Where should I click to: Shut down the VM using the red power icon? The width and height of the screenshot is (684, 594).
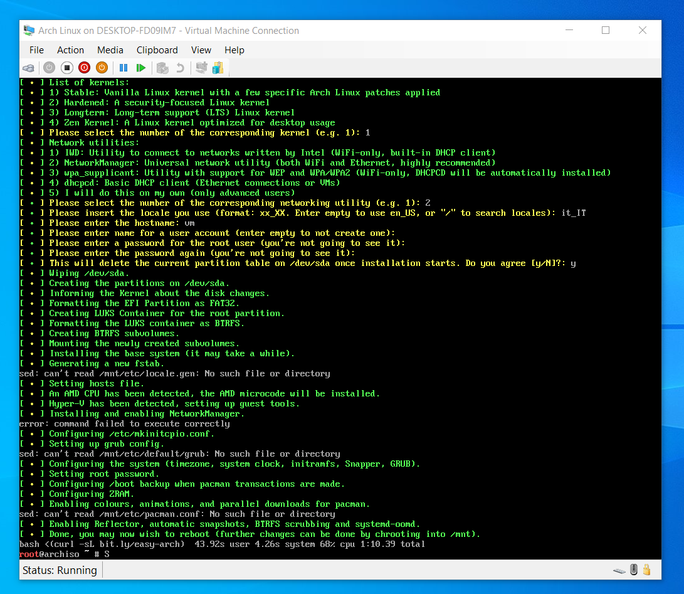84,68
